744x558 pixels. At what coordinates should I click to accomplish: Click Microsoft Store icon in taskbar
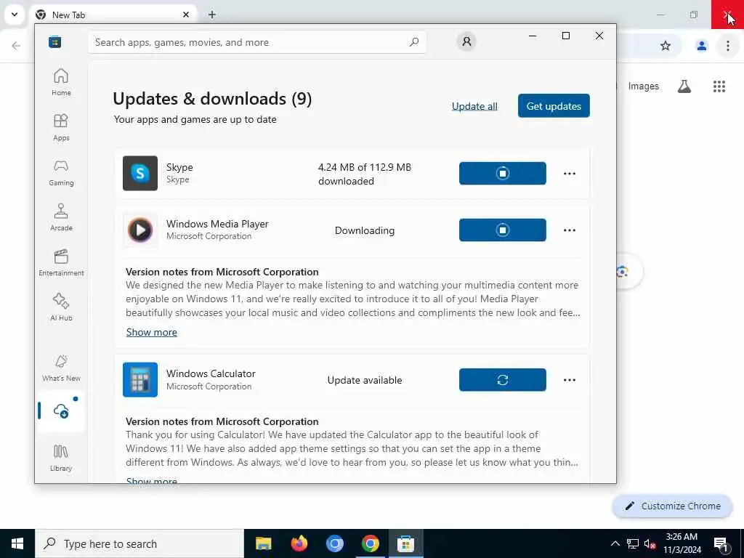click(x=405, y=543)
